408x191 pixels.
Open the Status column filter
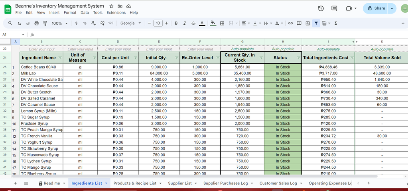pyautogui.click(x=298, y=58)
